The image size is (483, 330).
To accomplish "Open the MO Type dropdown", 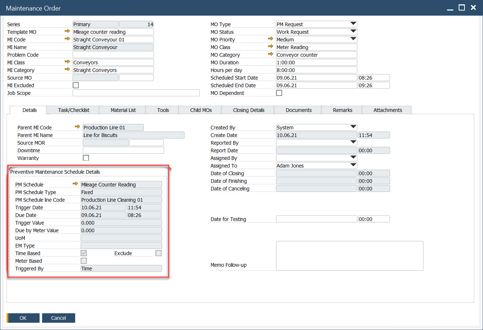I will click(x=353, y=24).
